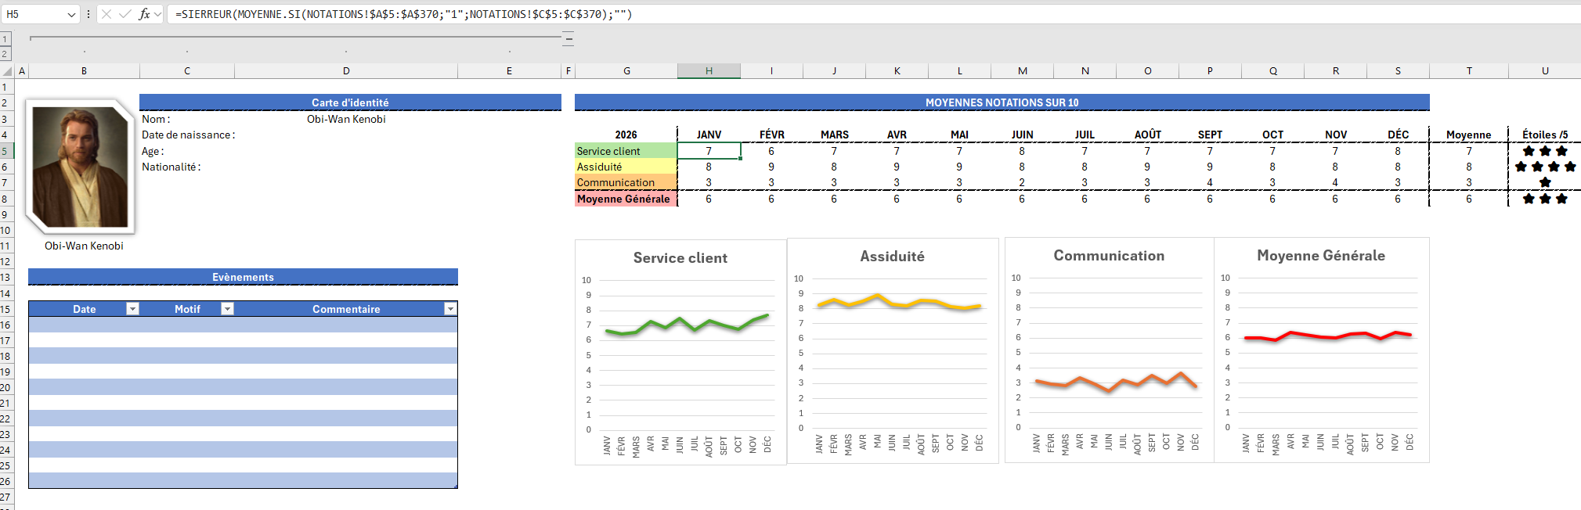Select the Service client line chart
This screenshot has height=510, width=1581.
680,352
